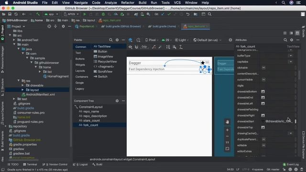The width and height of the screenshot is (306, 172).
Task: Expand the layout folder in project tree
Action: click(23, 90)
